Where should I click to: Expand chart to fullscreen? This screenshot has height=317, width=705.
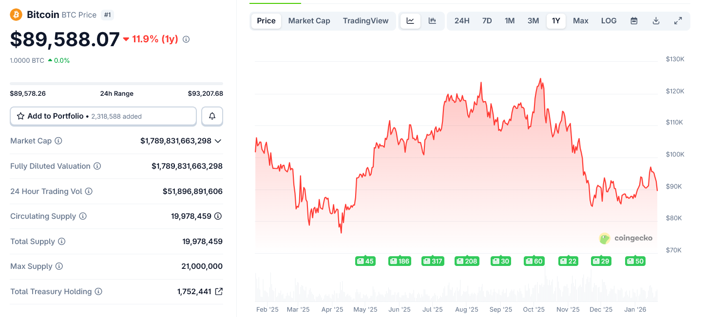(x=678, y=21)
